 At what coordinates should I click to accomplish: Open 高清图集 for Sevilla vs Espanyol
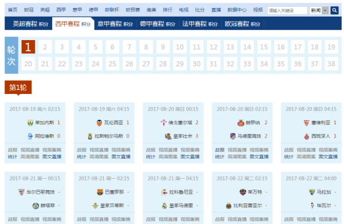pyautogui.click(x=306, y=157)
